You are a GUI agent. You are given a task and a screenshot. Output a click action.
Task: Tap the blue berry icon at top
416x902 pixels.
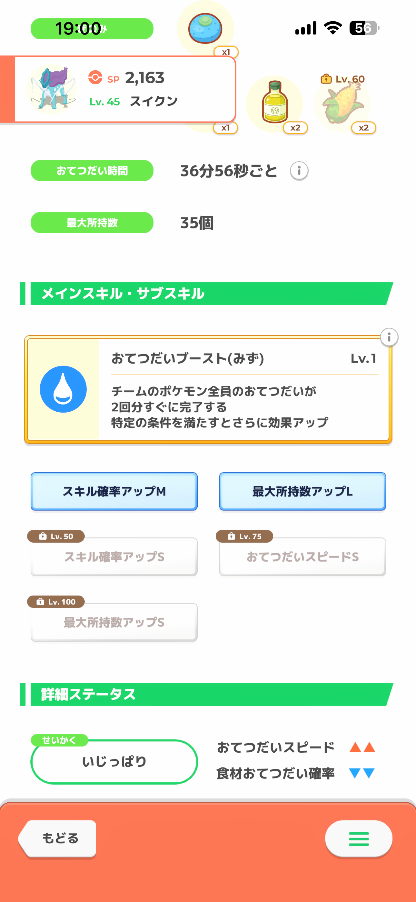coord(205,28)
